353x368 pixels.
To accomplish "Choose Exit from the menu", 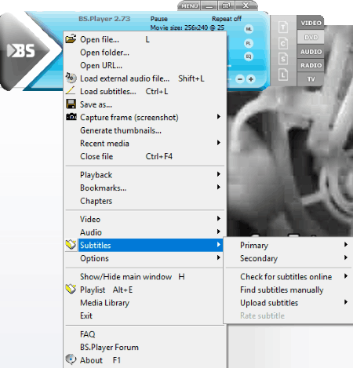I will click(145, 315).
